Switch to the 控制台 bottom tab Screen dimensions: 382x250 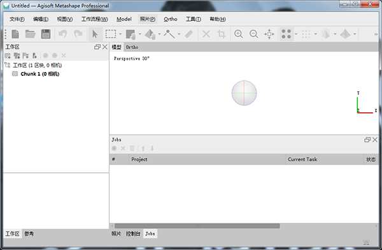click(x=133, y=233)
